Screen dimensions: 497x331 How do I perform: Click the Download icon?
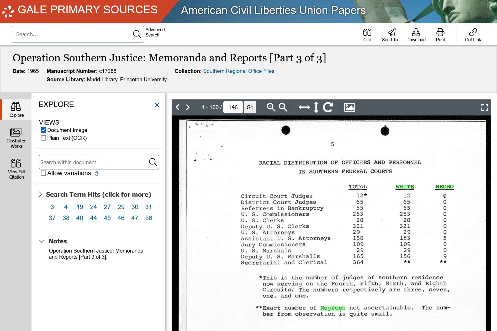[x=416, y=35]
